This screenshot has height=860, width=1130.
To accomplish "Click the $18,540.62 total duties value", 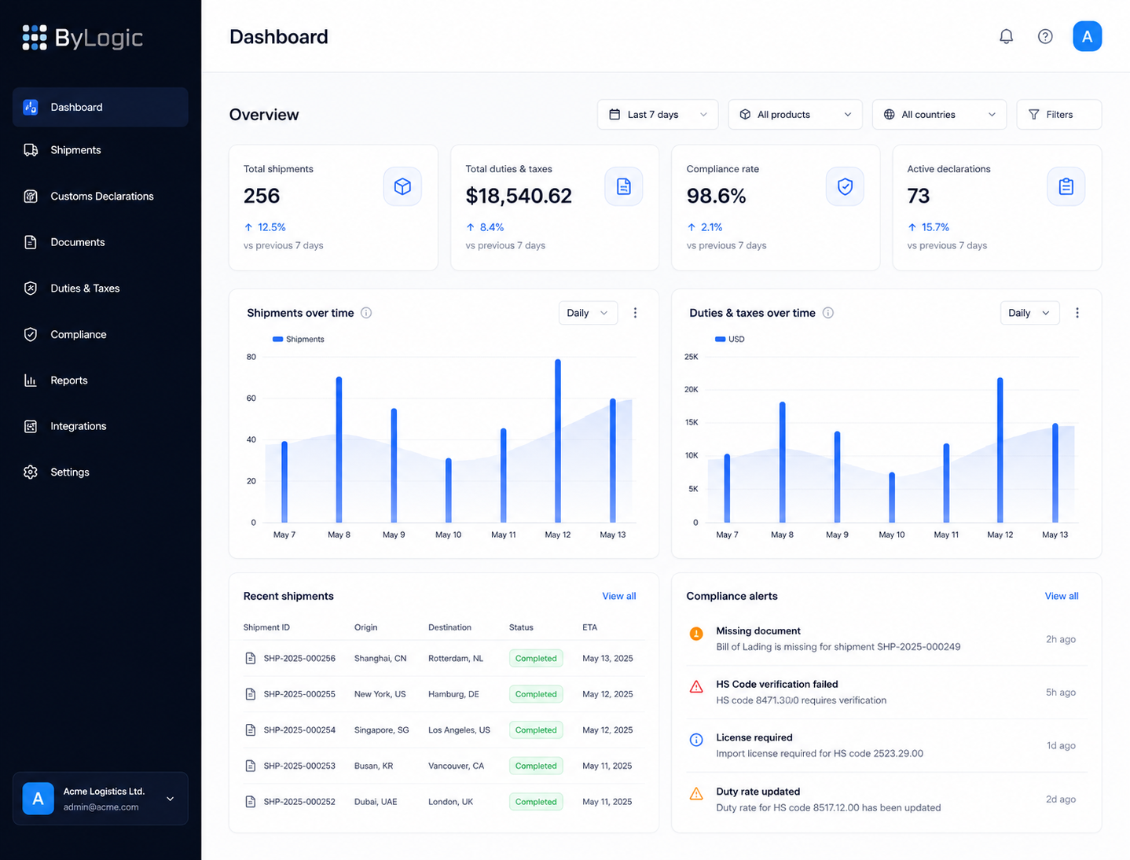I will click(x=519, y=196).
